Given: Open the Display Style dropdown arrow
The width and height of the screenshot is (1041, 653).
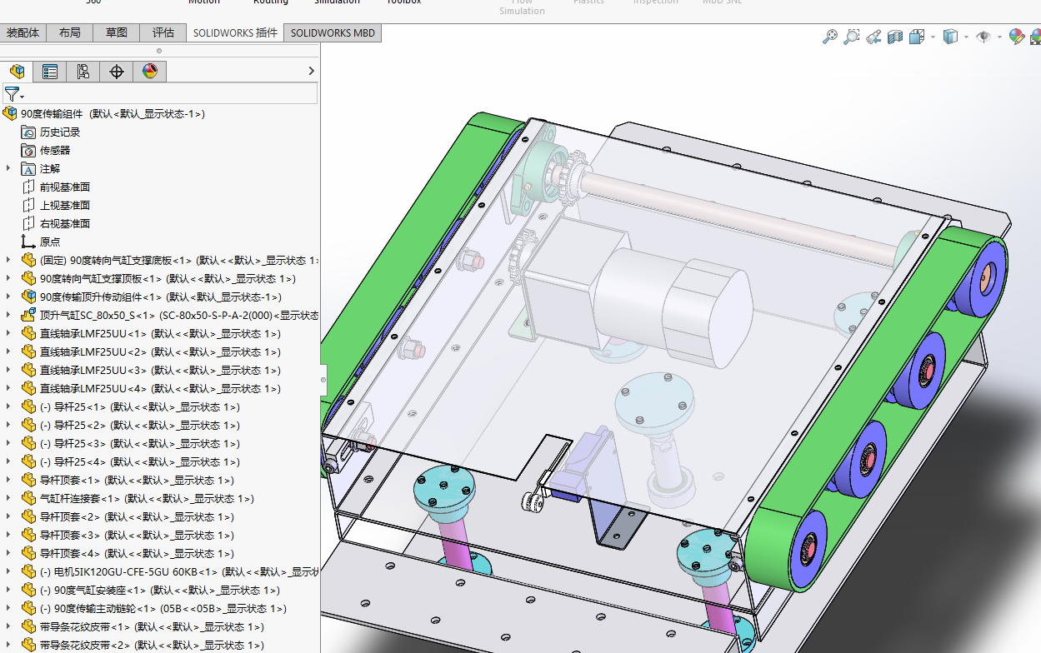Looking at the screenshot, I should (x=966, y=37).
